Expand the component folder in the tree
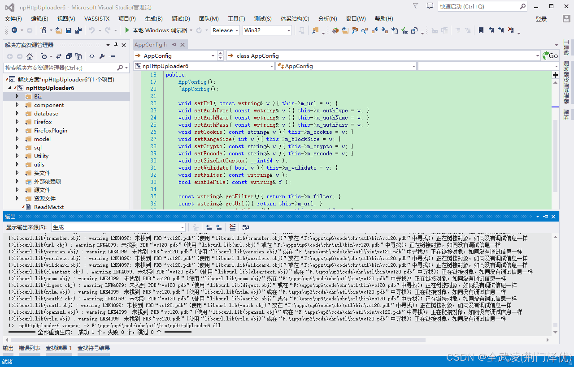Viewport: 574px width, 367px height. tap(17, 105)
